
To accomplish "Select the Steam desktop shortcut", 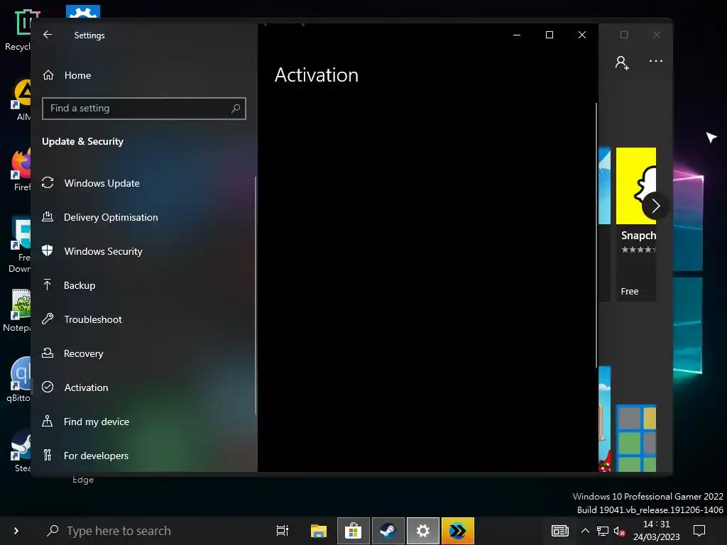I will pos(21,451).
